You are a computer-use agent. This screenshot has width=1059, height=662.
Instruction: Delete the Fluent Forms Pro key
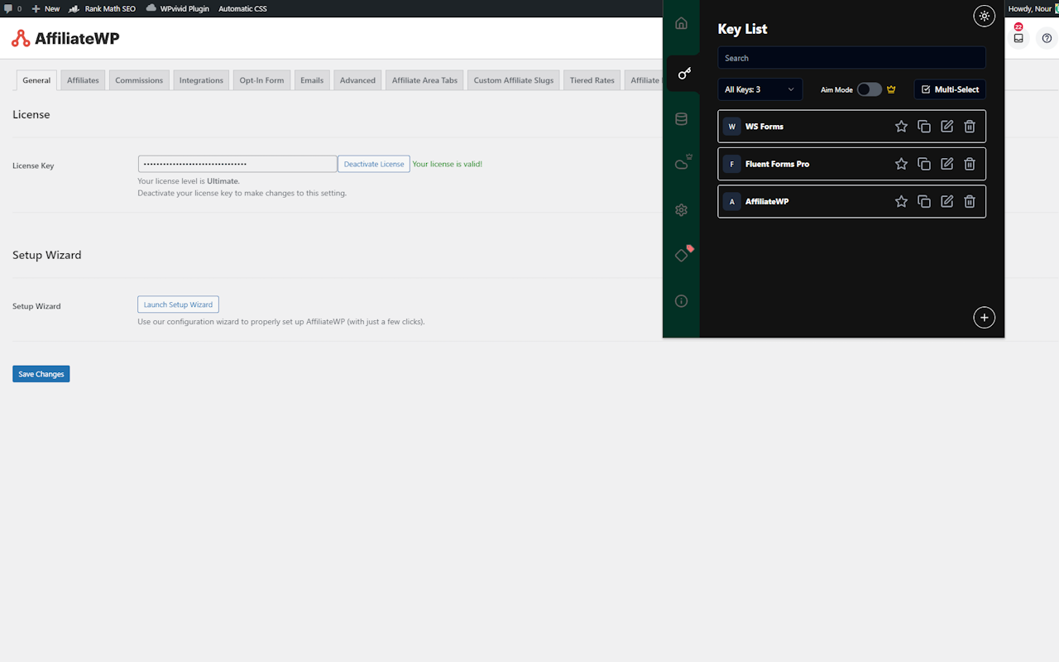click(970, 164)
